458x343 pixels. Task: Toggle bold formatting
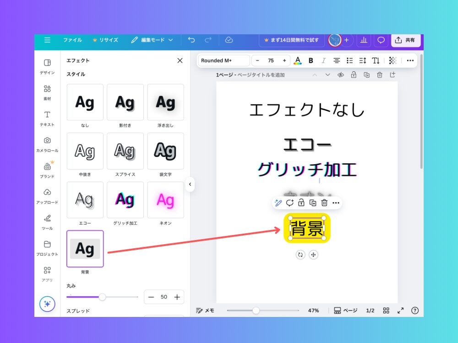coord(311,60)
